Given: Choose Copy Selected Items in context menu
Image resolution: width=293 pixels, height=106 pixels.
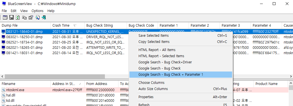Looking at the screenshot, I should [x=181, y=42].
